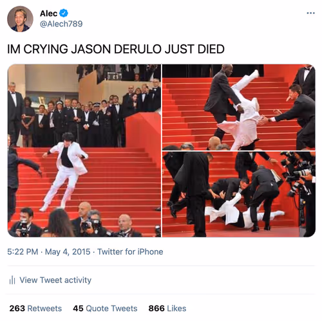The width and height of the screenshot is (322, 321).
Task: Click the tweet text about Jason Derulo
Action: [x=116, y=49]
